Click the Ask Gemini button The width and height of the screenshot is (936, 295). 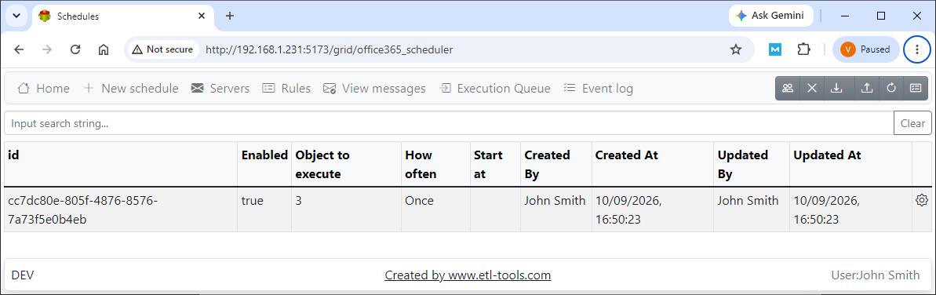click(x=771, y=16)
